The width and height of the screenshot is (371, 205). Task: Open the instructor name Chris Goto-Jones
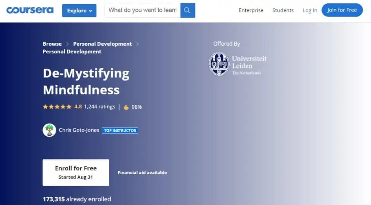click(79, 130)
